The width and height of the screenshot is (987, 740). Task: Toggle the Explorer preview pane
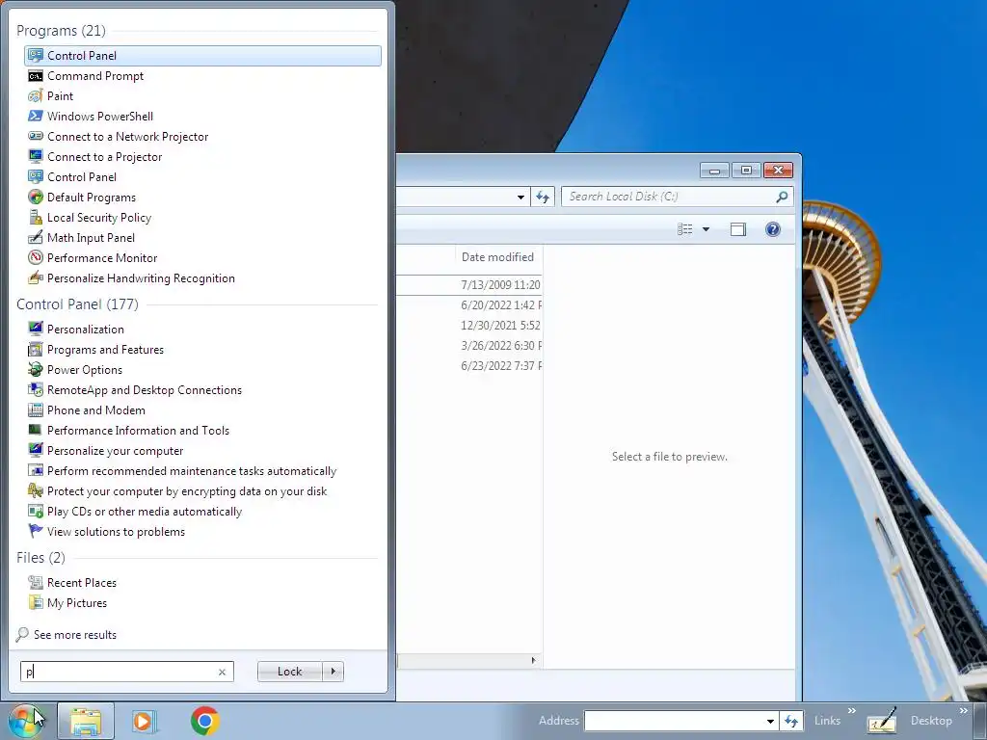coord(737,229)
